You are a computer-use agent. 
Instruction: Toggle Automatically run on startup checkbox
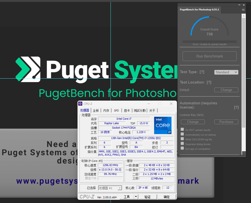[182, 134]
